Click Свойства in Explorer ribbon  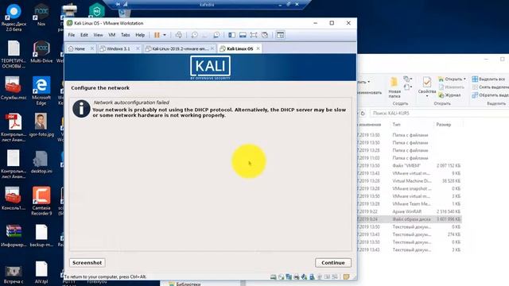click(427, 87)
